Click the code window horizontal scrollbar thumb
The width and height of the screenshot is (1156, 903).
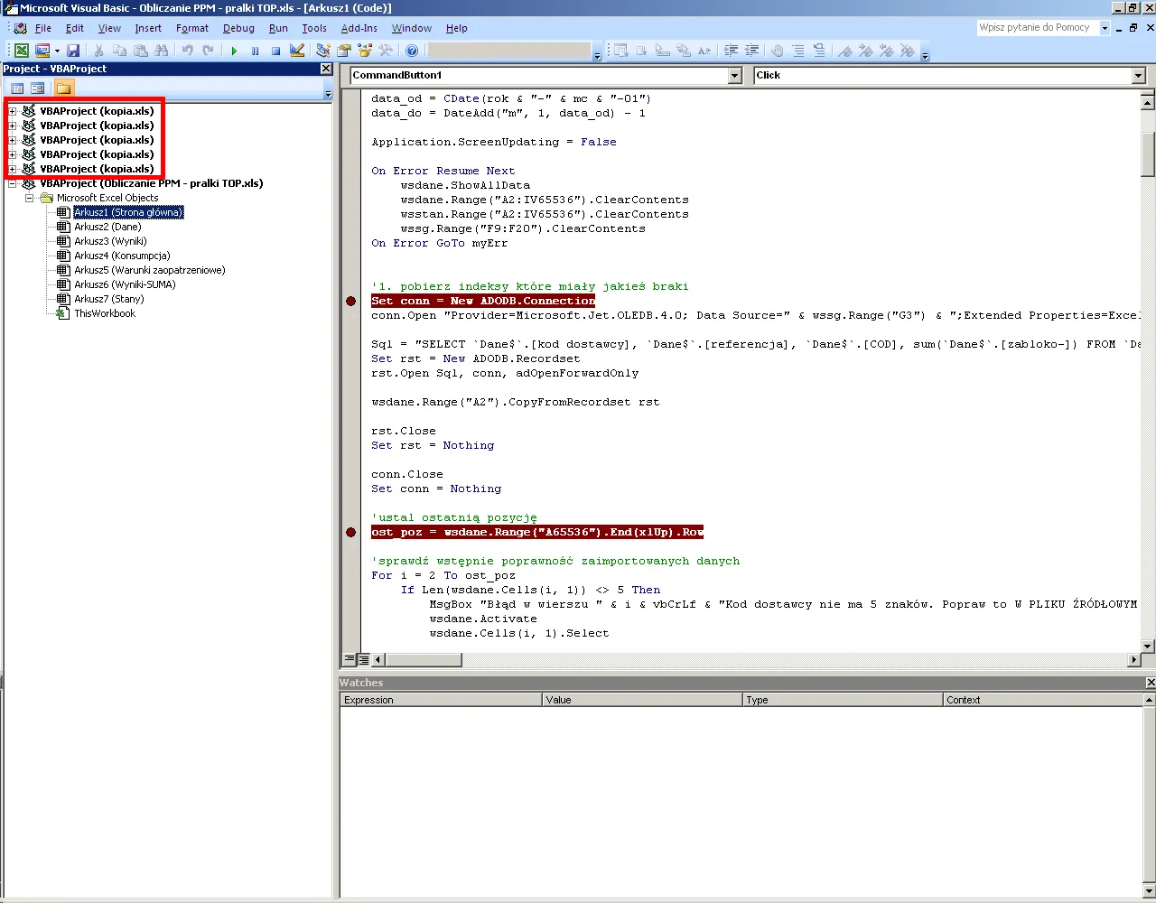click(x=424, y=660)
